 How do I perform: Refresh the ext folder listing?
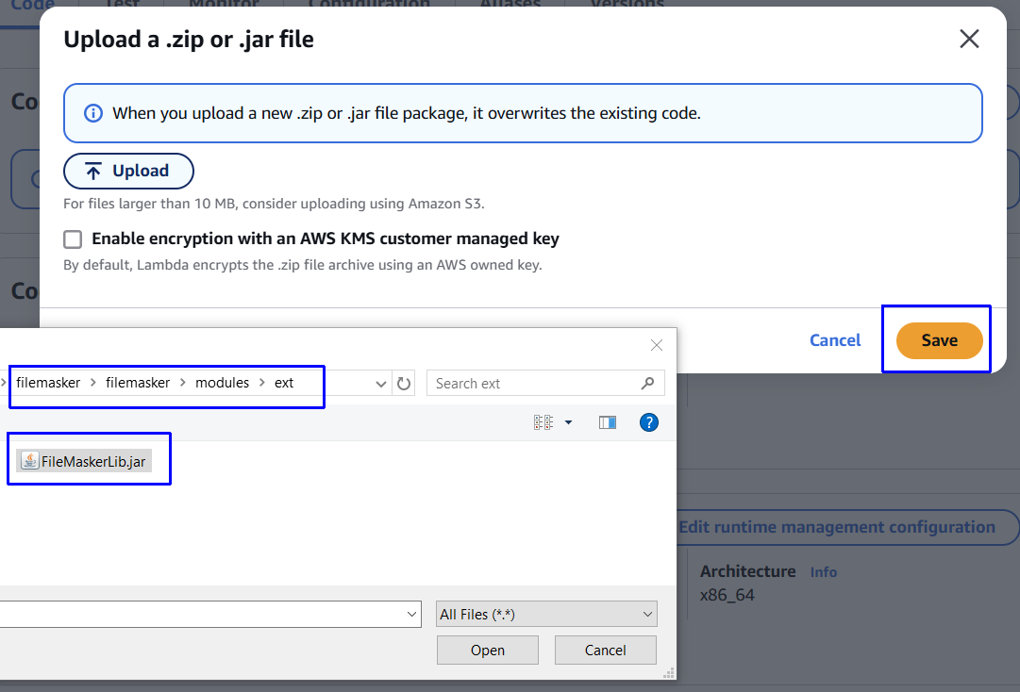tap(403, 384)
